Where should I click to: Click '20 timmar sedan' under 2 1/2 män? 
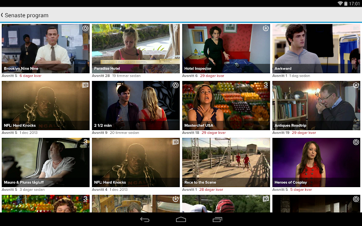124,132
